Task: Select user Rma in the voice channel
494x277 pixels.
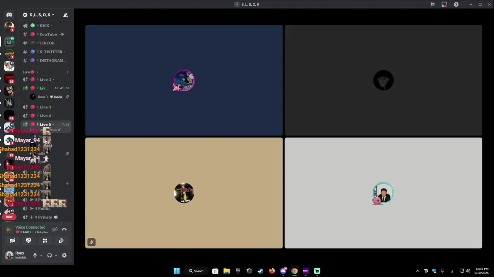Action: pyautogui.click(x=49, y=97)
